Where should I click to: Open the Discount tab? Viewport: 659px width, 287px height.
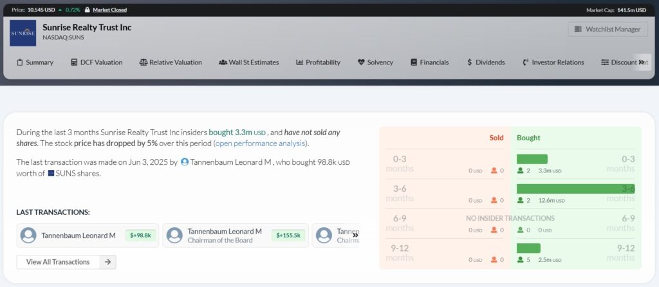619,62
